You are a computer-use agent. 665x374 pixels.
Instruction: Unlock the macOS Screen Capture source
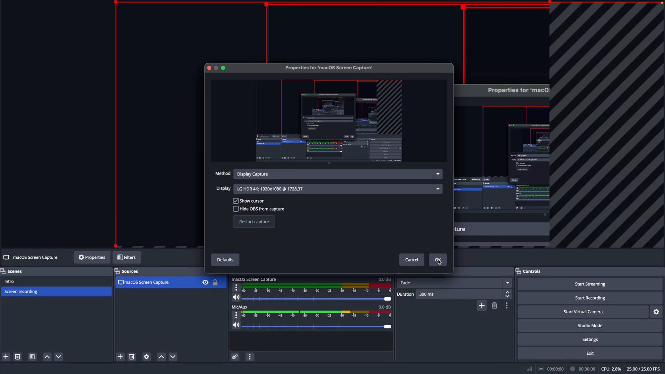[x=215, y=283]
